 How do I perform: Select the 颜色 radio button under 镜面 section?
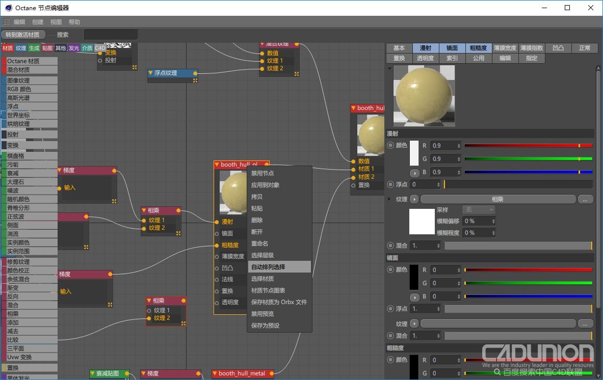tap(390, 270)
